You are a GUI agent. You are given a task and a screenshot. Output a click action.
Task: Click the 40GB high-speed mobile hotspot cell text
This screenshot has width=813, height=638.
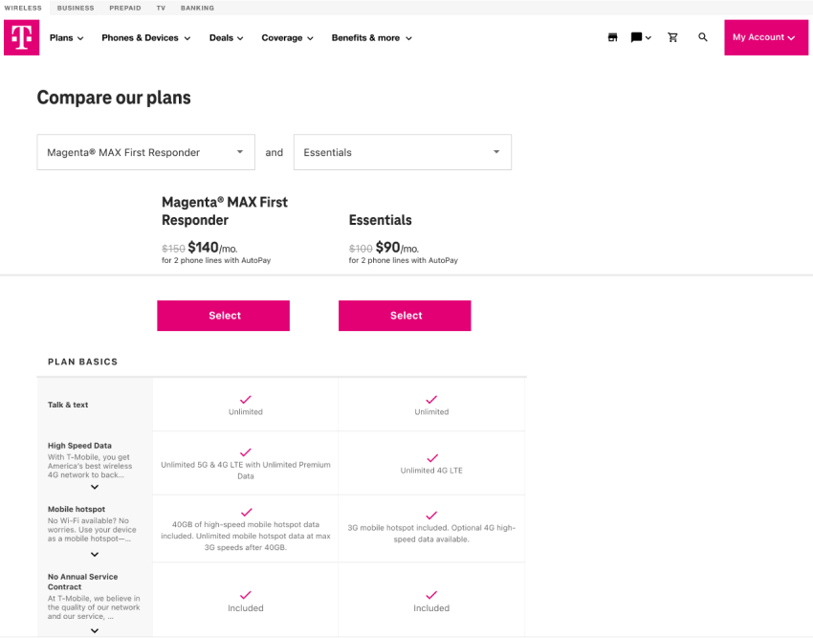[246, 536]
